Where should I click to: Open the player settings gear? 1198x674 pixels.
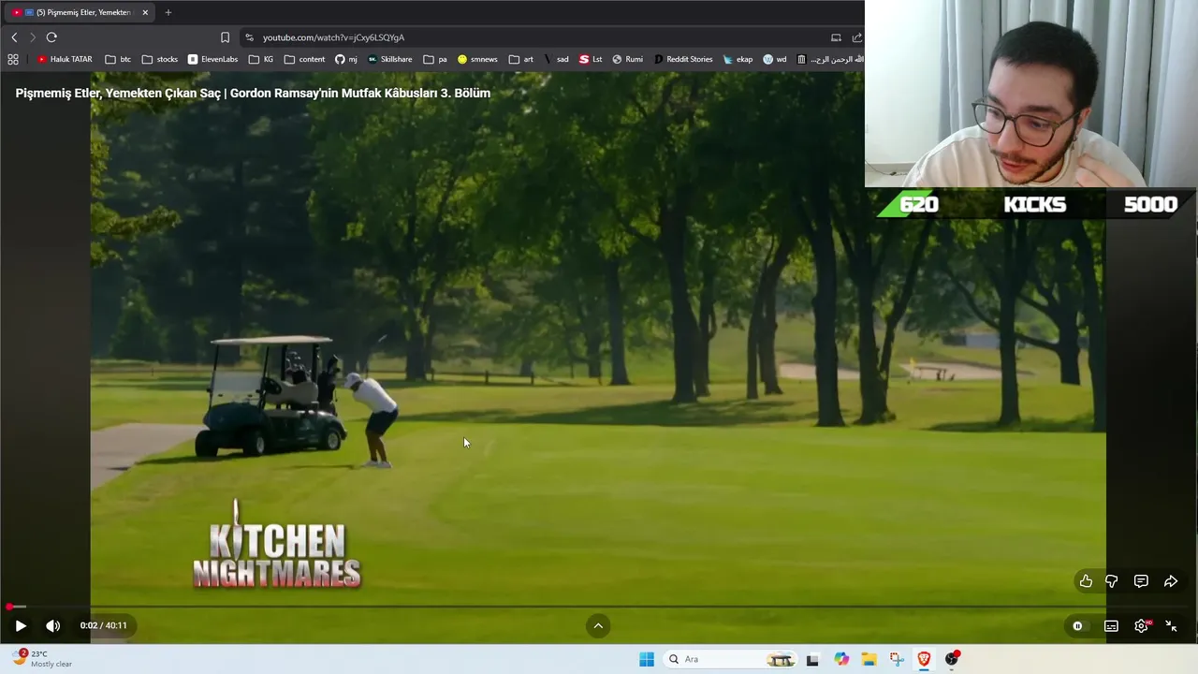1141,626
